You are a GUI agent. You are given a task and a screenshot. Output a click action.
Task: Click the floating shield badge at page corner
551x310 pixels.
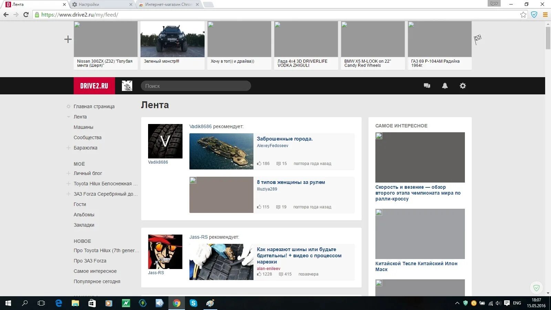(x=536, y=288)
